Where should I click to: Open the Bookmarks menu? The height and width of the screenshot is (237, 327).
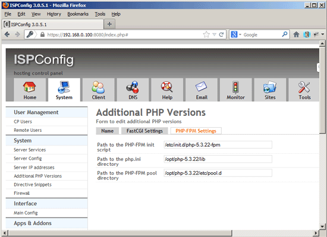pyautogui.click(x=78, y=14)
